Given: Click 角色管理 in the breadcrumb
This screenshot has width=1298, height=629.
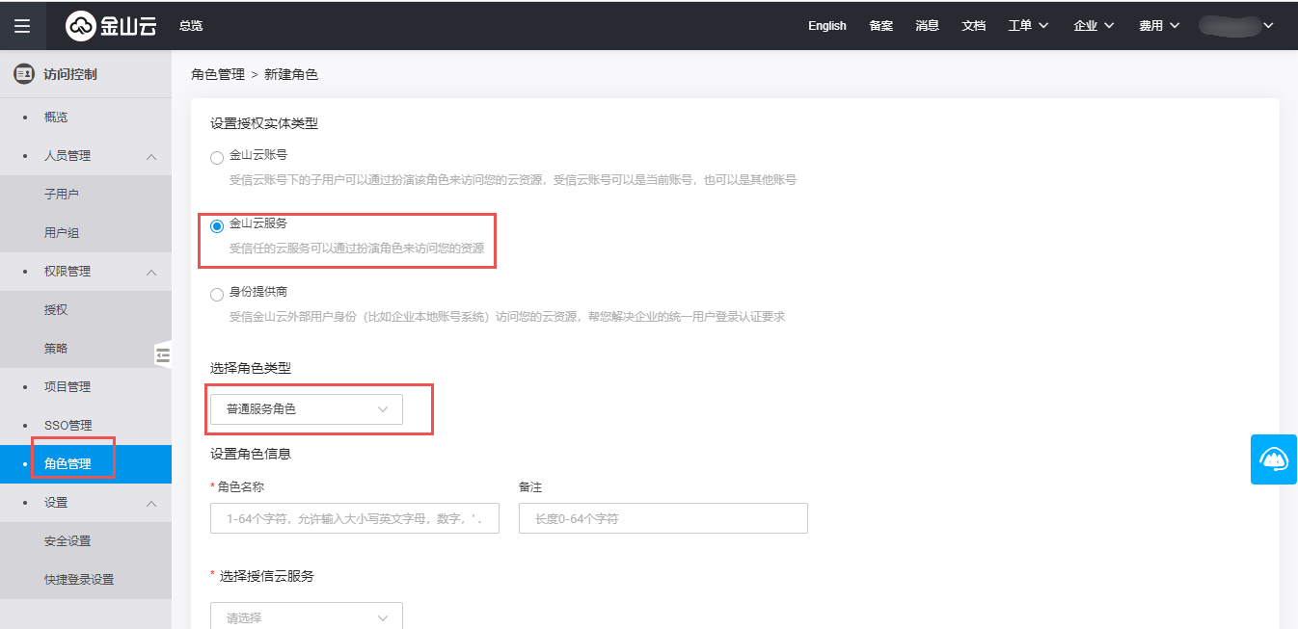Looking at the screenshot, I should (x=218, y=74).
